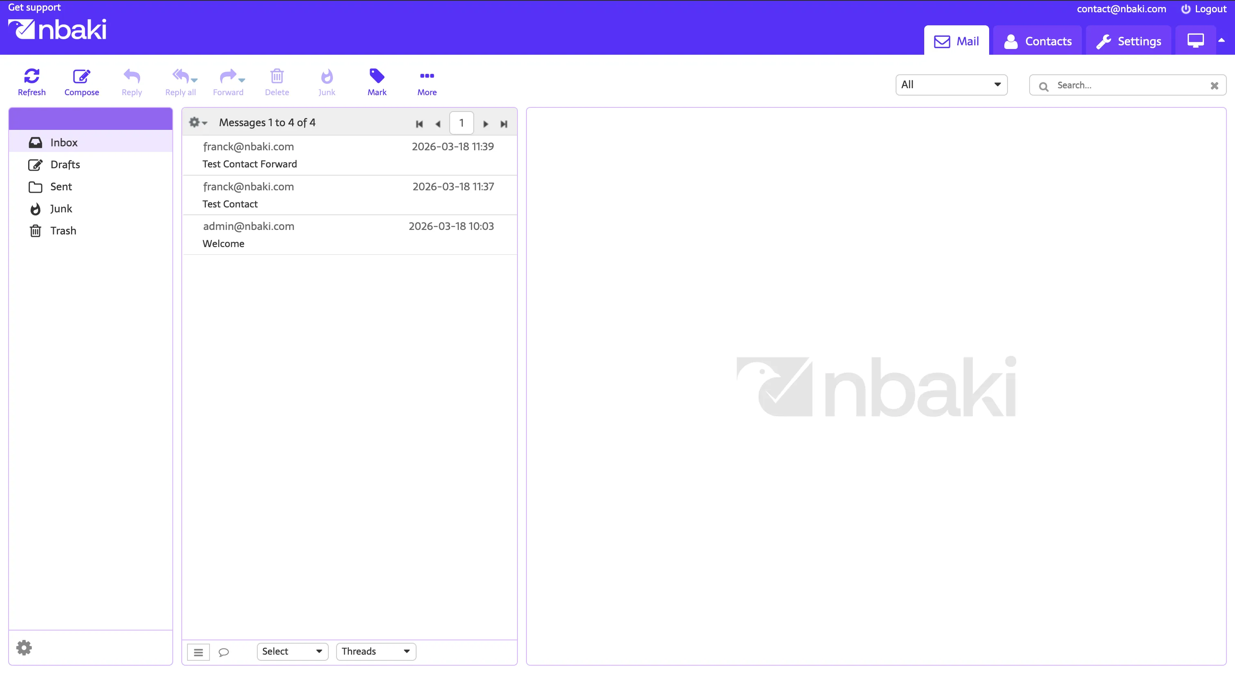Open message list options gear menu
The width and height of the screenshot is (1235, 682).
[x=198, y=122]
